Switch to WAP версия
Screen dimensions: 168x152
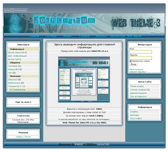[134, 36]
